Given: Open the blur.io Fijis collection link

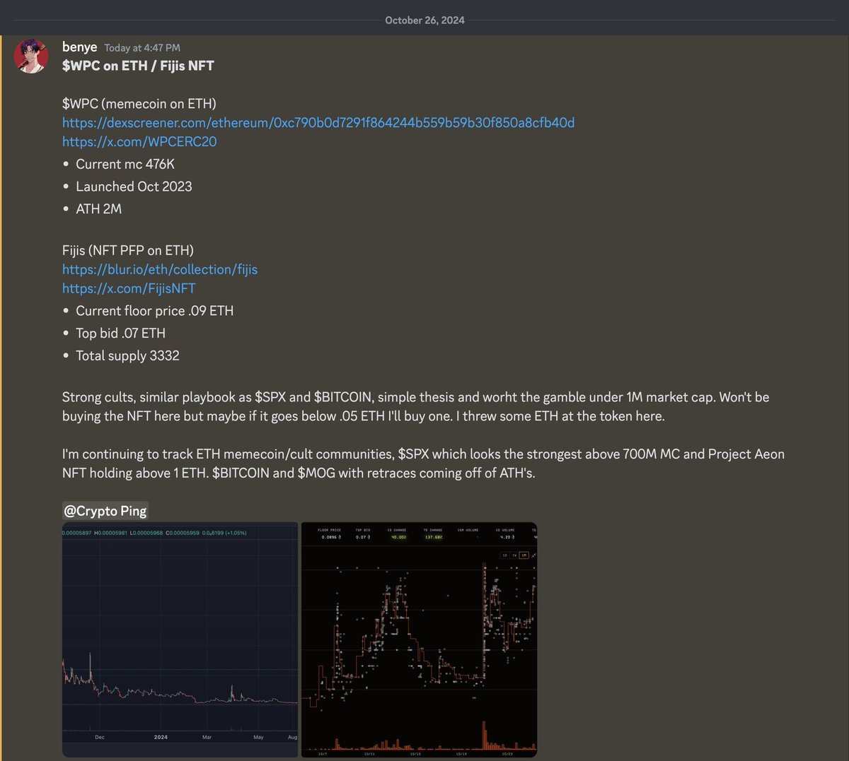Looking at the screenshot, I should 159,269.
